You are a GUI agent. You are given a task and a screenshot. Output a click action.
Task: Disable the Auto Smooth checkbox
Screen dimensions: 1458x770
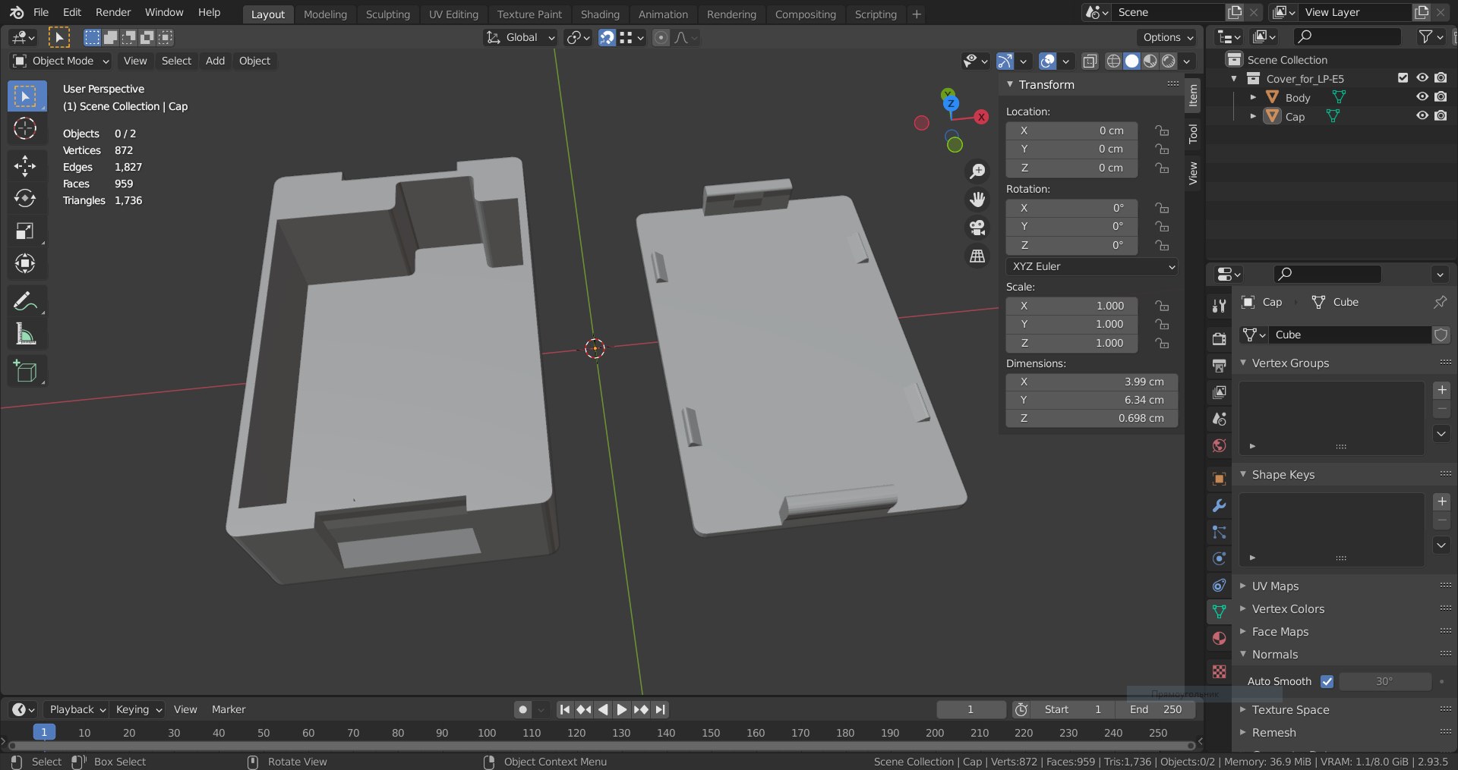pyautogui.click(x=1327, y=681)
